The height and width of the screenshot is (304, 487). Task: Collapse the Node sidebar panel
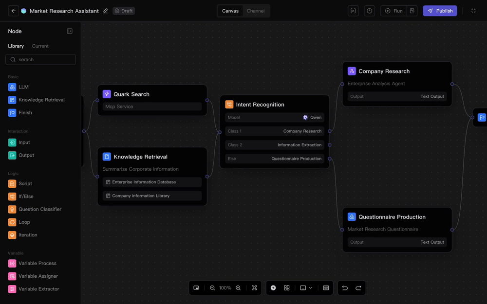point(70,31)
